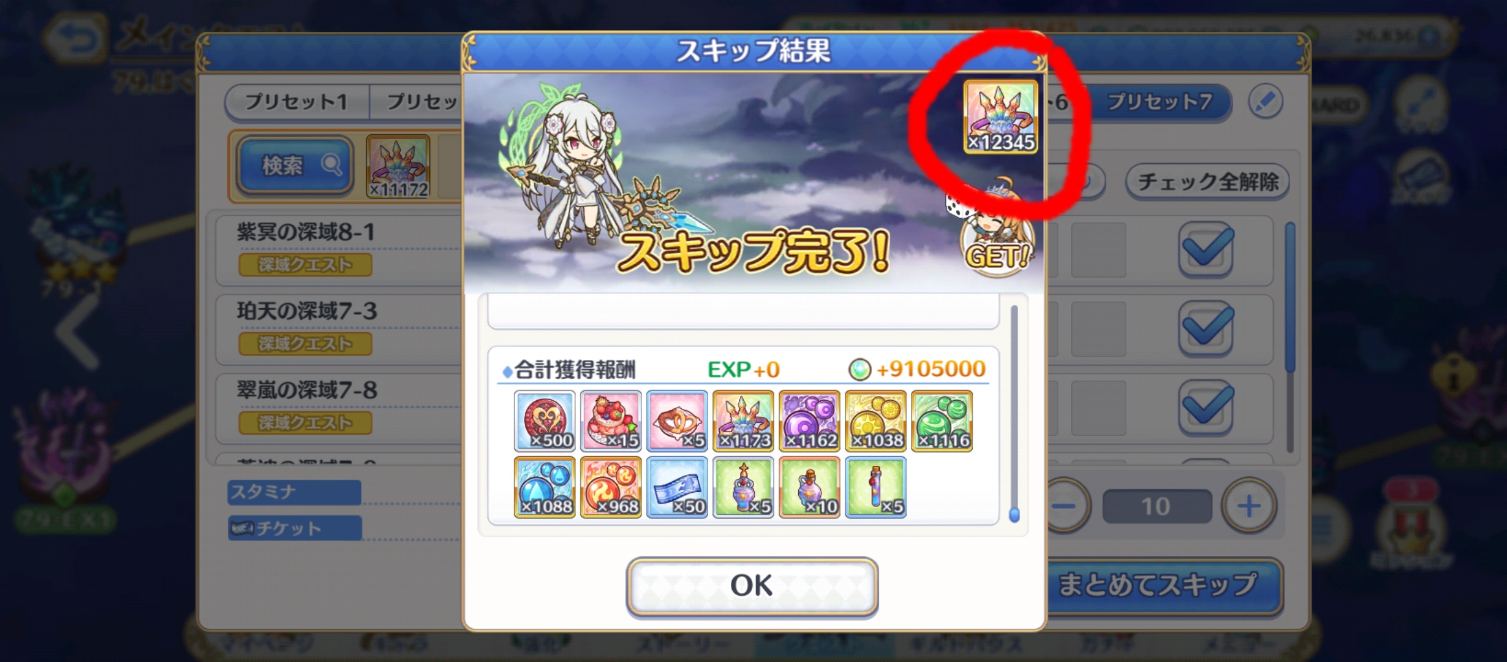Image resolution: width=1507 pixels, height=662 pixels.
Task: Uncheck the 珀天の深域7-3 quest checkbox
Action: [x=1206, y=329]
